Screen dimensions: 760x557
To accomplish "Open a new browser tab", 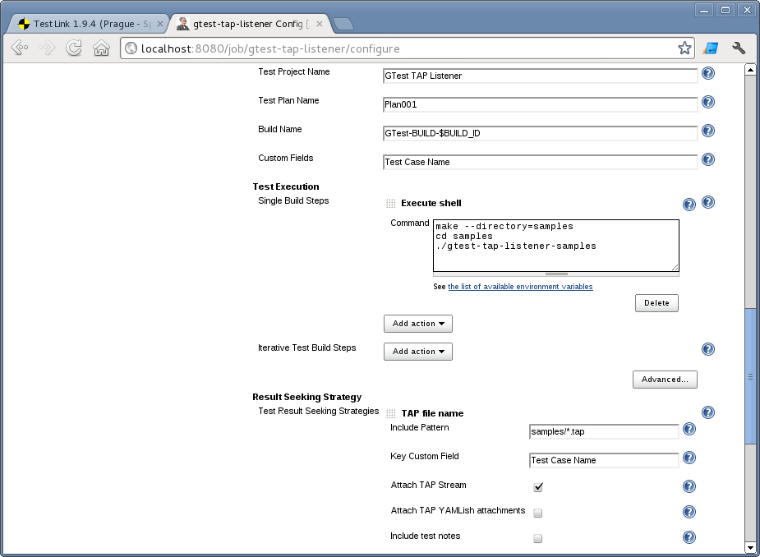I will tap(343, 24).
